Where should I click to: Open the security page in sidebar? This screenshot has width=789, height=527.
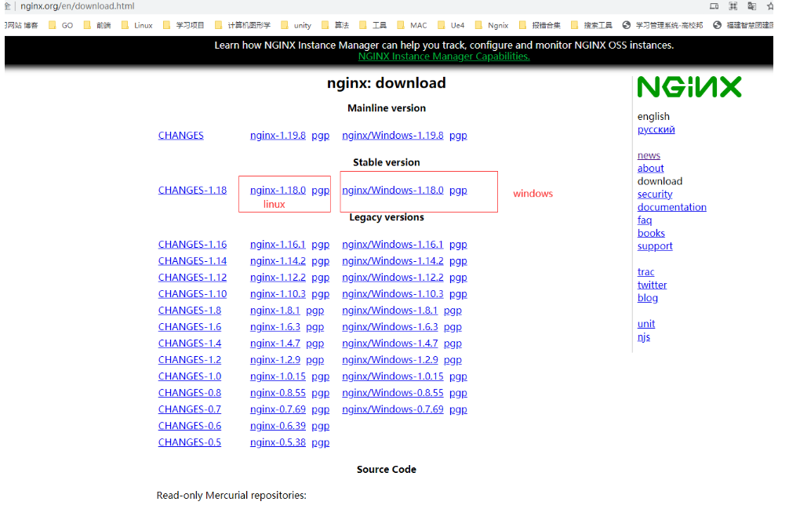click(x=655, y=194)
